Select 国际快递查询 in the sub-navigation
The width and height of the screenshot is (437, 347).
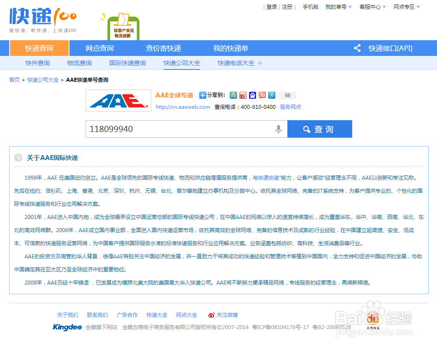[x=128, y=63]
